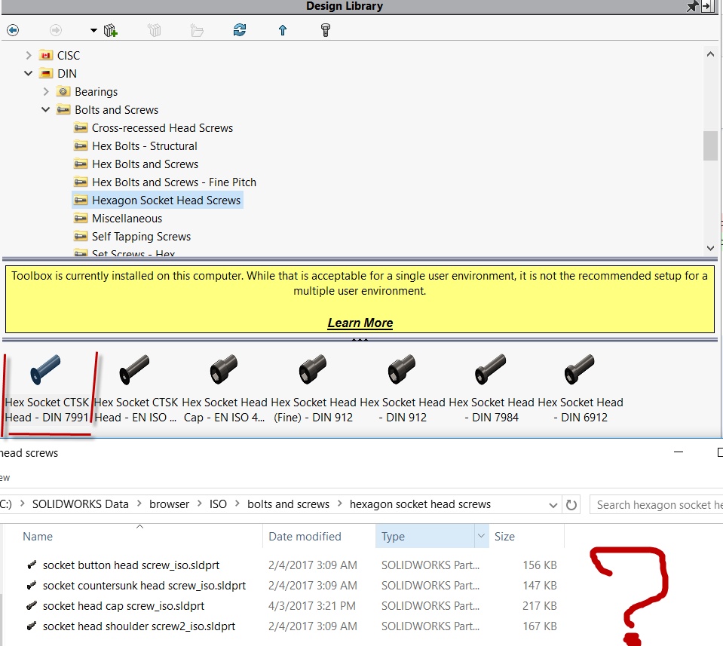This screenshot has height=646, width=723.
Task: Select the Bolts and Screws tree item
Action: 116,110
